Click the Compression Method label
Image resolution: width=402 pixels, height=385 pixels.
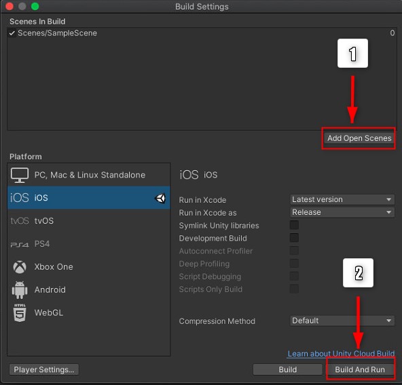[217, 321]
